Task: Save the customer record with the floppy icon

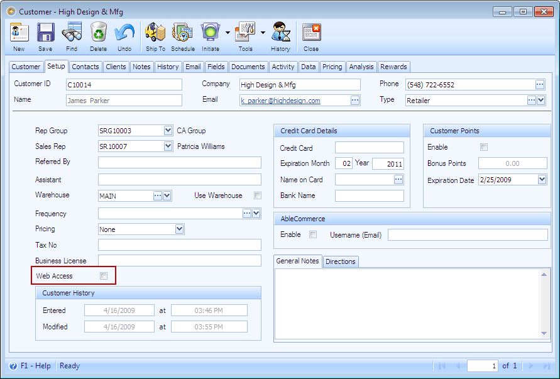Action: tap(46, 33)
